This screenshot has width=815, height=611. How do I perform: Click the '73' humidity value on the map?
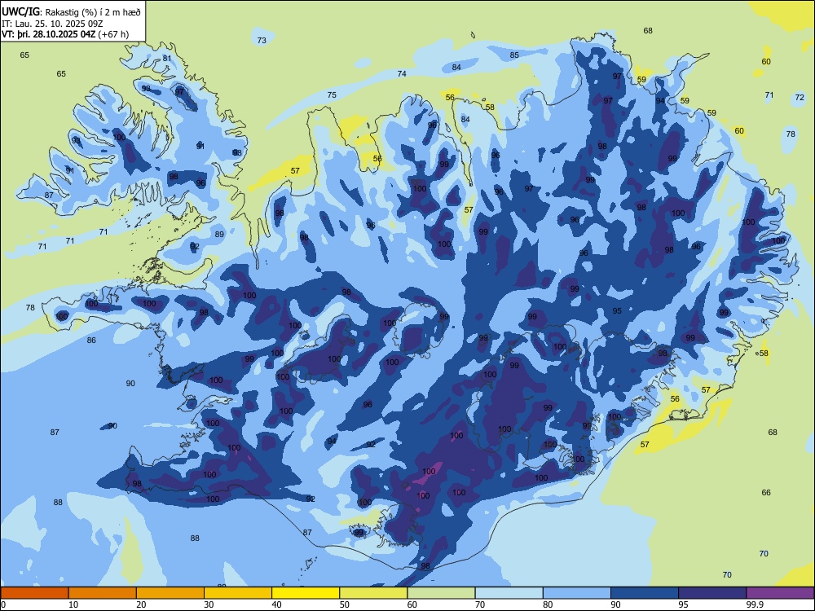click(x=262, y=40)
